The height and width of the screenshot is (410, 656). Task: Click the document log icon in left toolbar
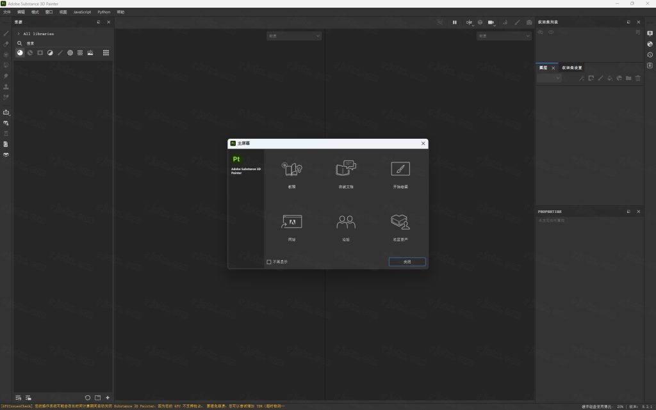pyautogui.click(x=6, y=144)
